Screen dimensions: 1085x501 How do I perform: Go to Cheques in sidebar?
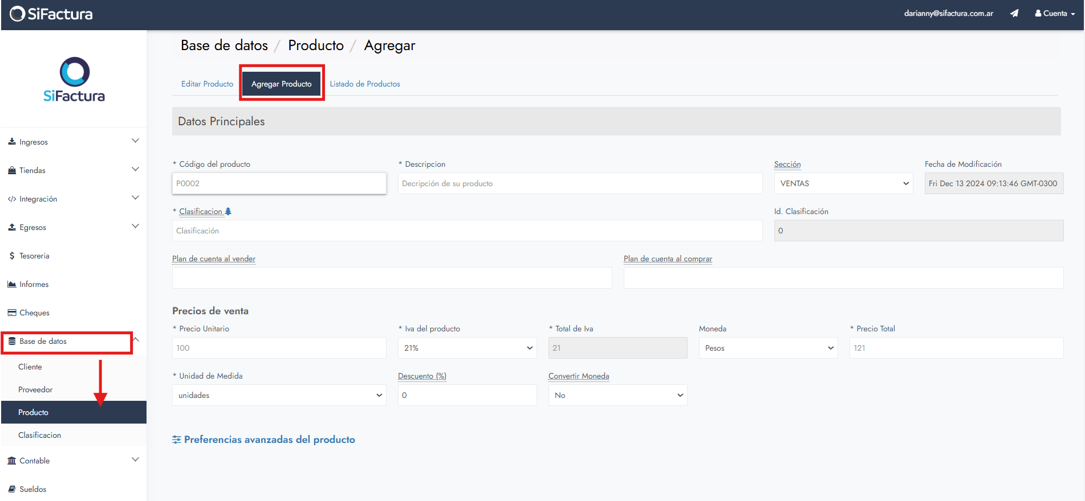tap(34, 313)
